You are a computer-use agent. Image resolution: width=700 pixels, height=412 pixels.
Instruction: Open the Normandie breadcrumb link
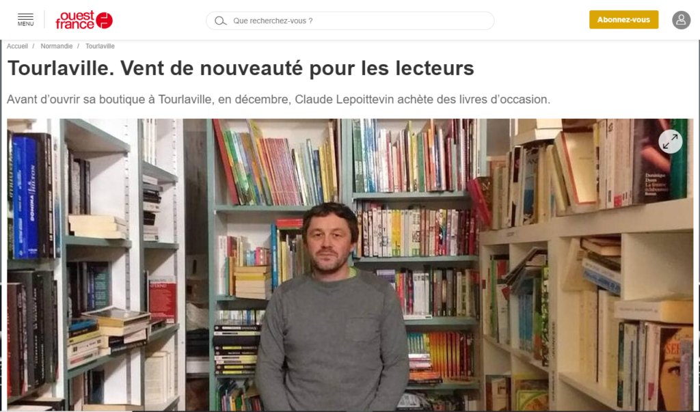[56, 46]
